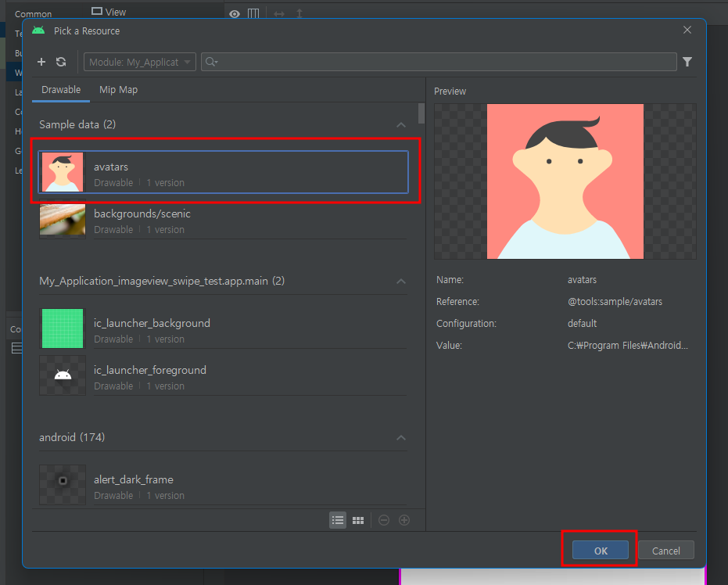
Task: Click the Configuration default value
Action: (583, 324)
